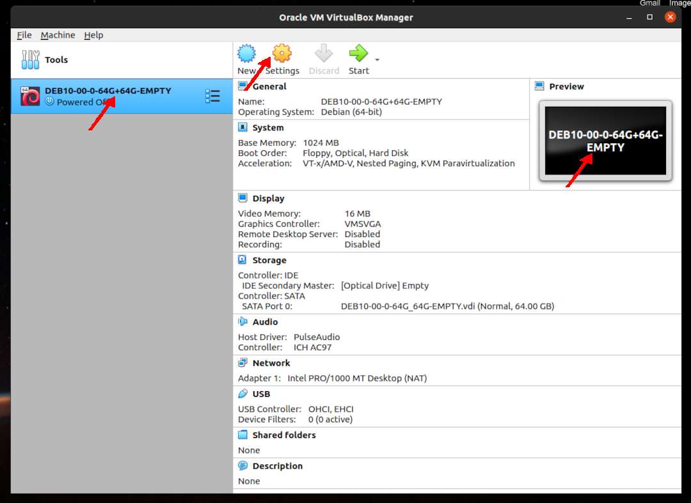
Task: Open the Help menu
Action: pyautogui.click(x=93, y=35)
